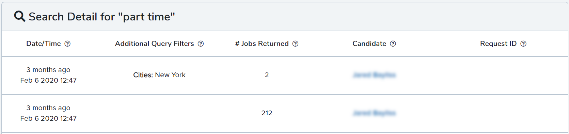The image size is (569, 134).
Task: Open candidate link in the New York row
Action: point(374,75)
